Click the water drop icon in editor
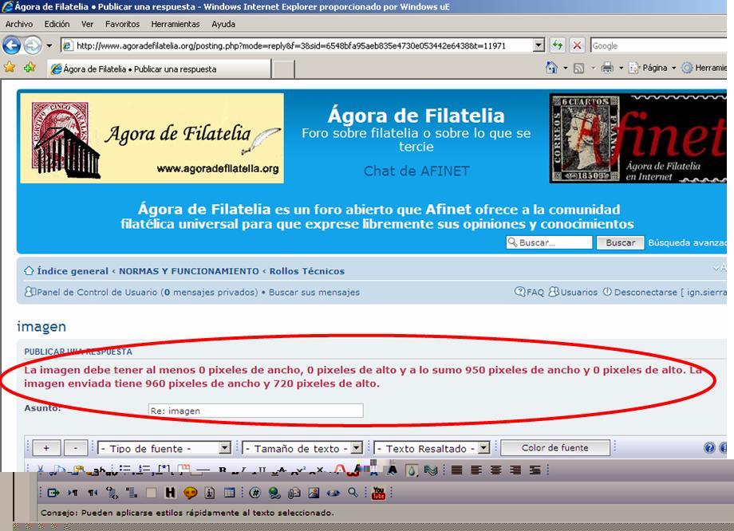 (411, 470)
